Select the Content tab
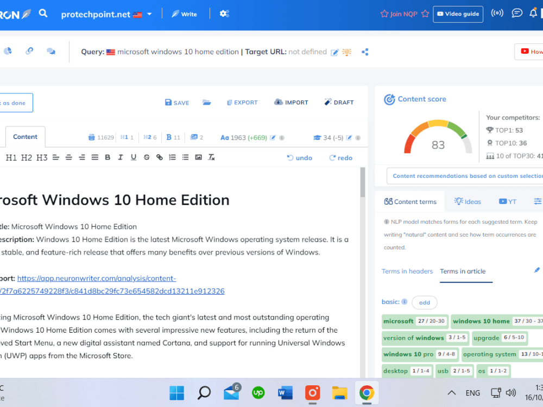Image resolution: width=543 pixels, height=407 pixels. point(26,137)
